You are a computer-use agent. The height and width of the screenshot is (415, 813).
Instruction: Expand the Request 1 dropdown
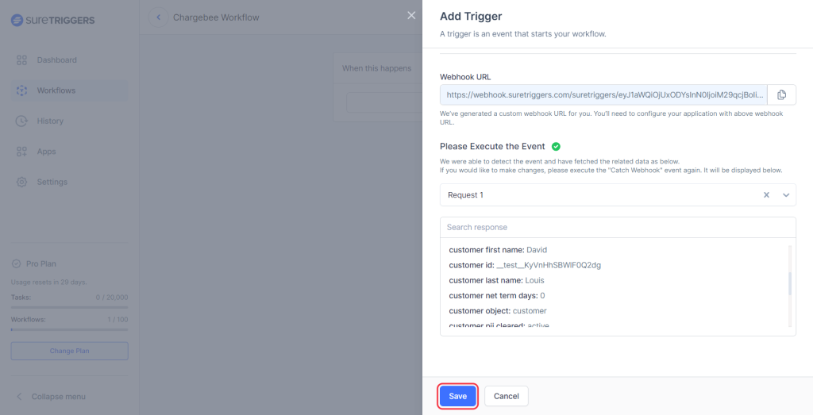[x=786, y=195]
